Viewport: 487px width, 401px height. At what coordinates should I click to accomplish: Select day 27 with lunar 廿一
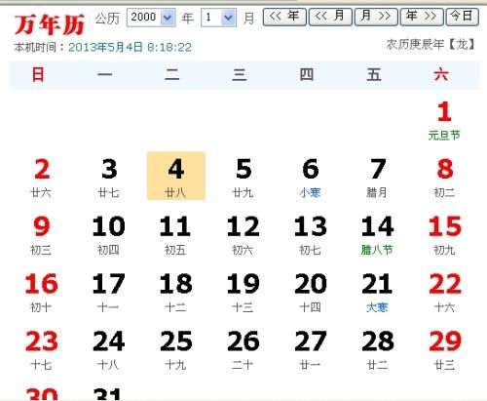click(x=311, y=350)
